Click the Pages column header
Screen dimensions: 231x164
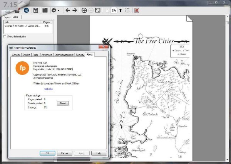(x=46, y=22)
